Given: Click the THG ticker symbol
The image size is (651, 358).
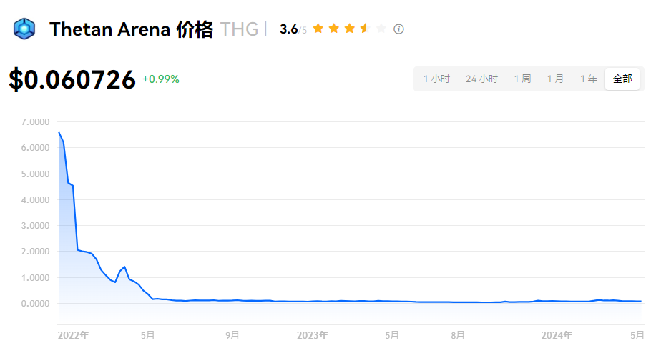Looking at the screenshot, I should 239,29.
